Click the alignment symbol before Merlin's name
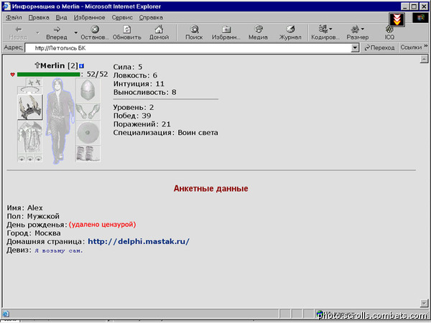 pos(37,65)
